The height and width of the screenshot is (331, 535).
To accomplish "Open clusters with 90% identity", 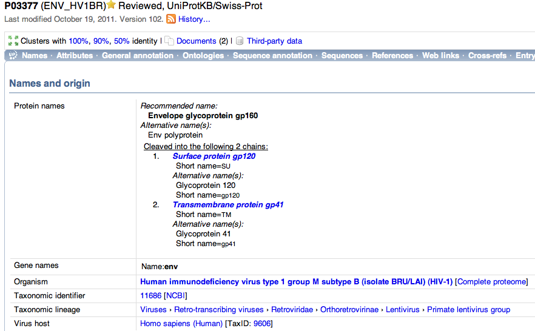I will 101,41.
